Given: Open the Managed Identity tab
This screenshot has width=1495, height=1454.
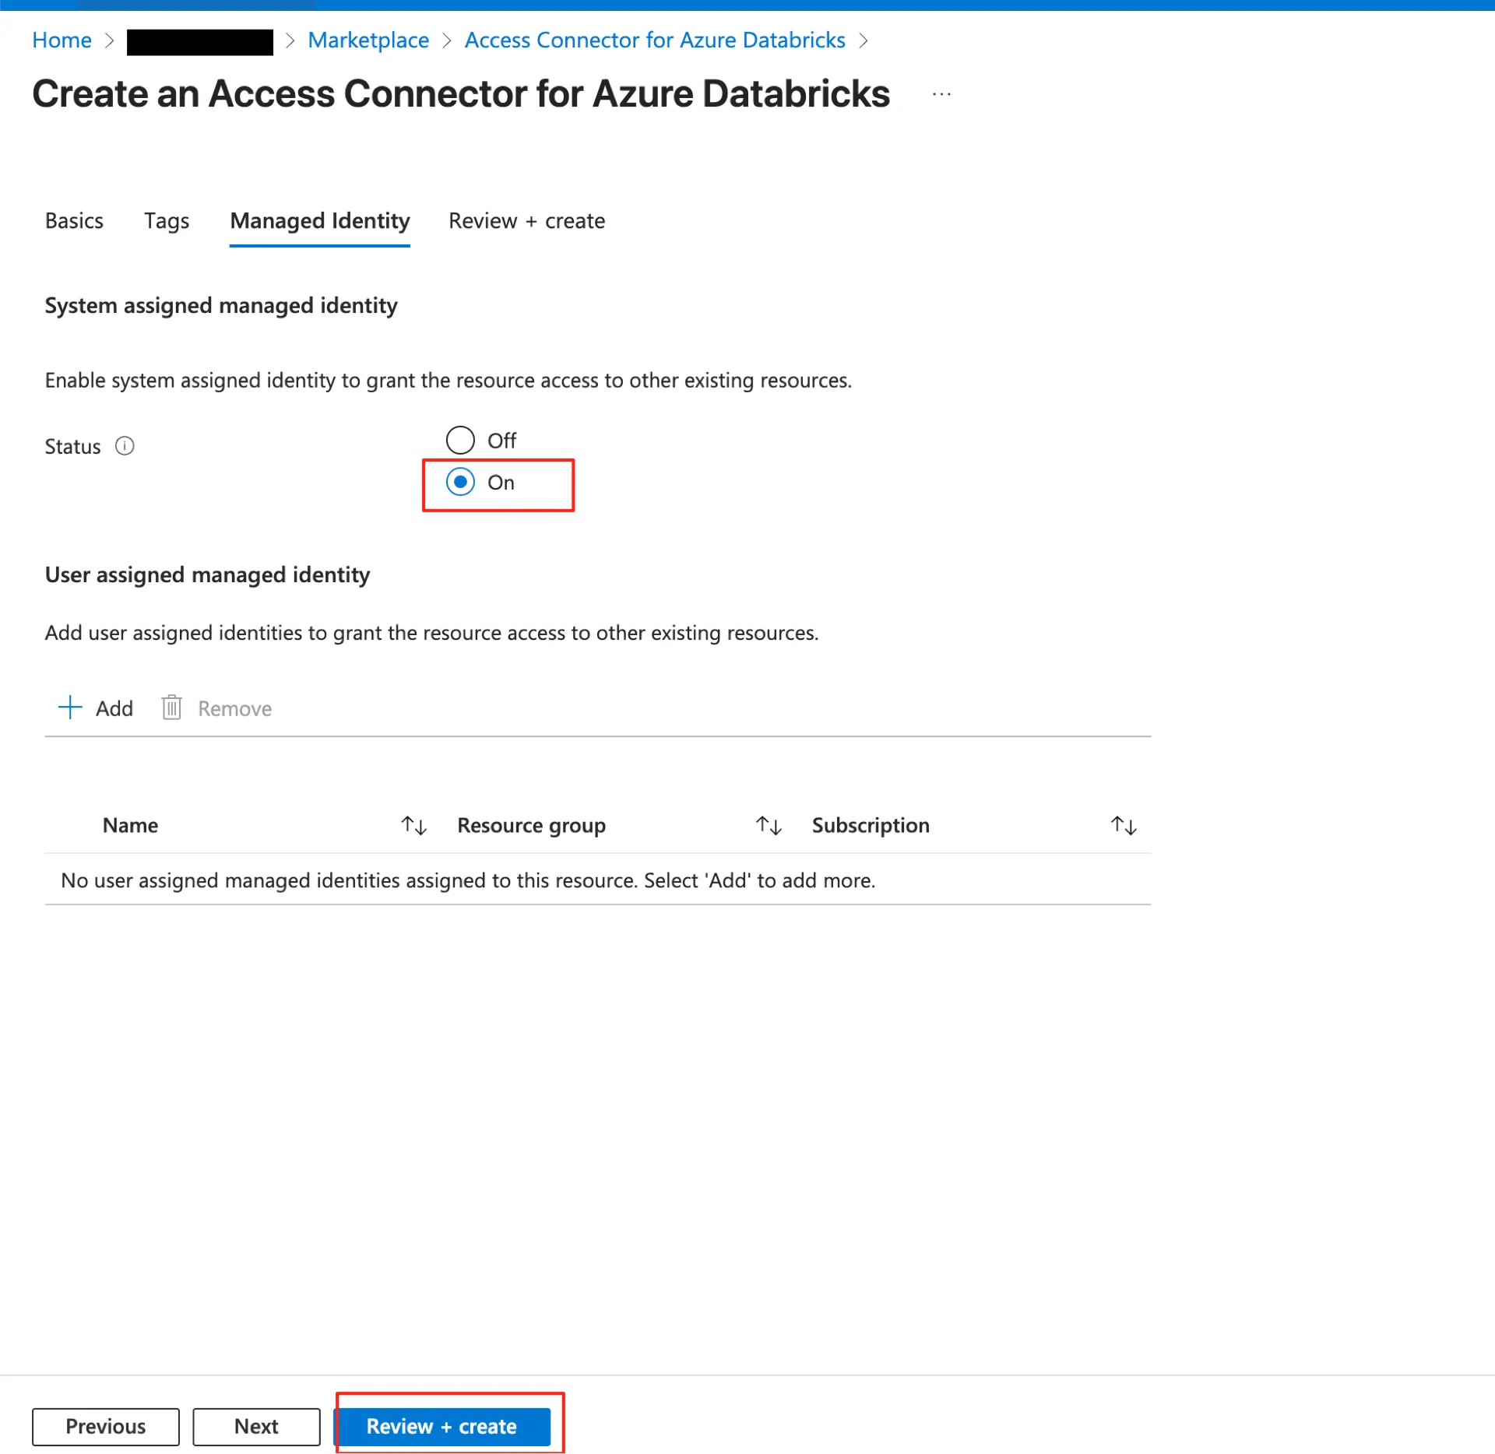Looking at the screenshot, I should coord(320,221).
